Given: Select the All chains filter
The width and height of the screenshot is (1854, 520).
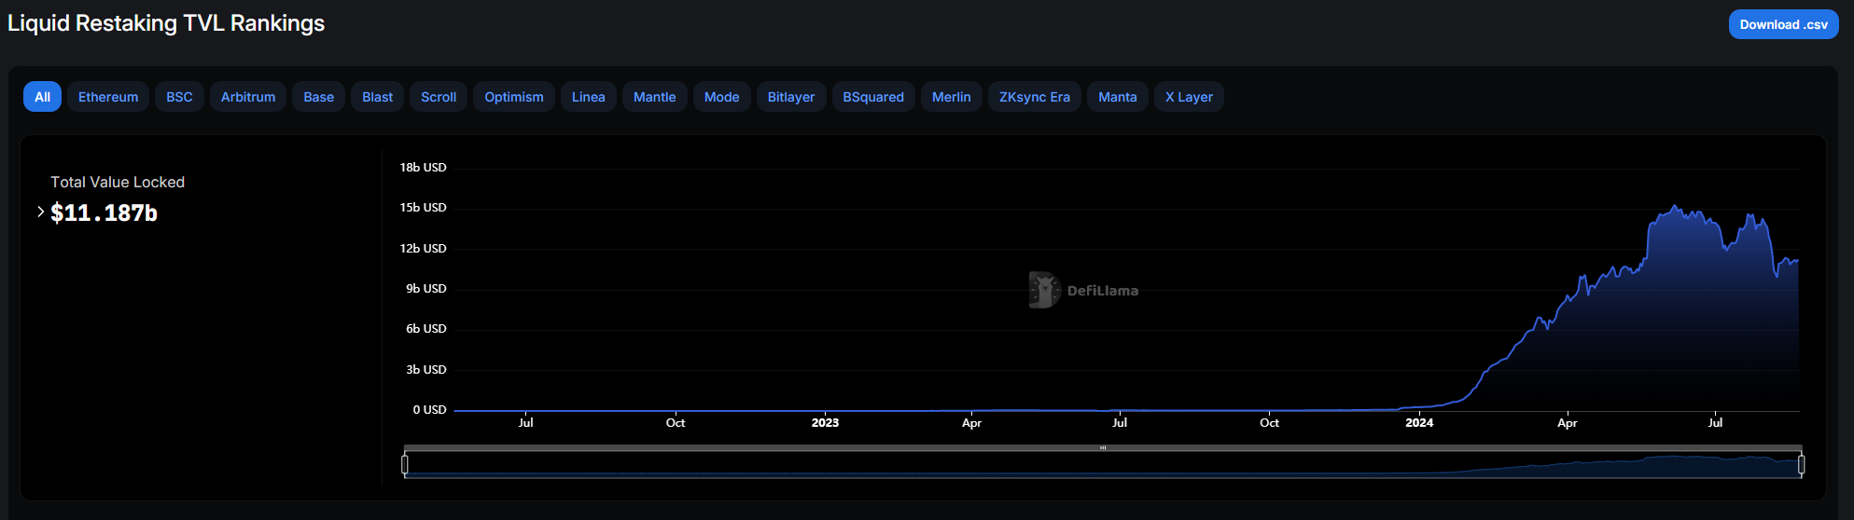Looking at the screenshot, I should tap(42, 97).
